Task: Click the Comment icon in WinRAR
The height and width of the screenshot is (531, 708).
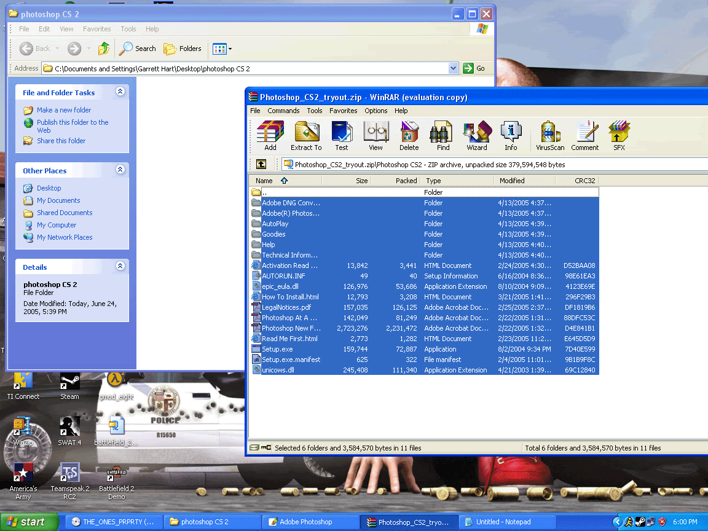Action: pos(584,135)
